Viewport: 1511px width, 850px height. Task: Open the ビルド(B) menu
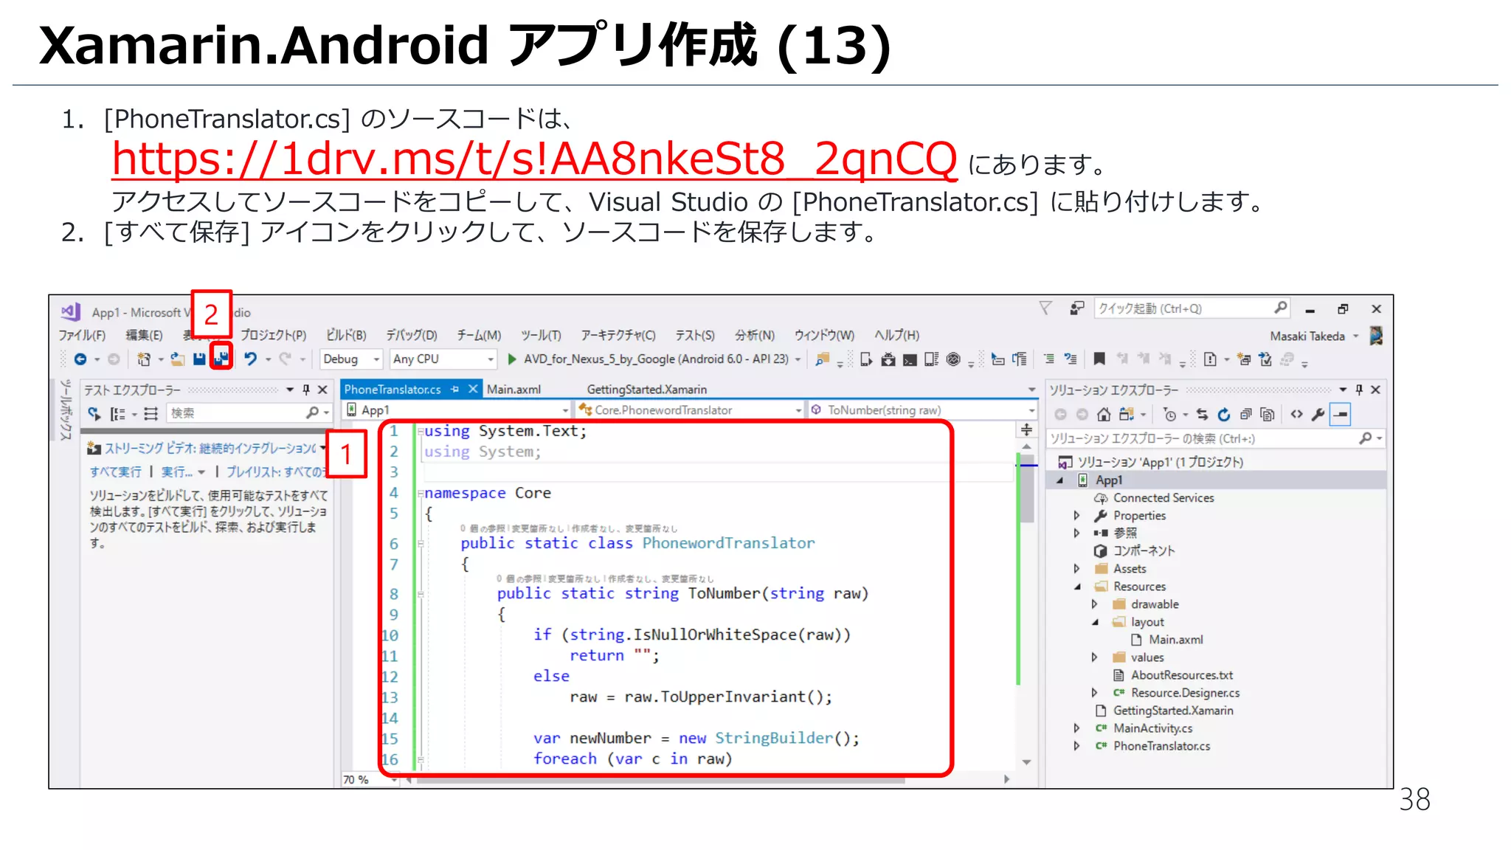[346, 335]
